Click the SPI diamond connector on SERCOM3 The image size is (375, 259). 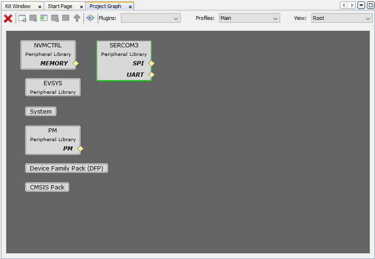click(152, 63)
